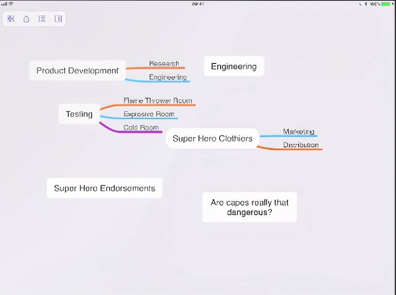
Task: Select the Product Development main node
Action: coord(78,70)
